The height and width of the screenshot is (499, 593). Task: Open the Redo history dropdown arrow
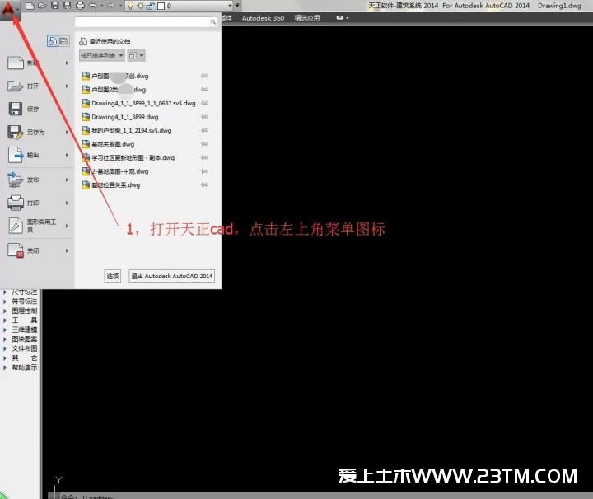pos(119,6)
